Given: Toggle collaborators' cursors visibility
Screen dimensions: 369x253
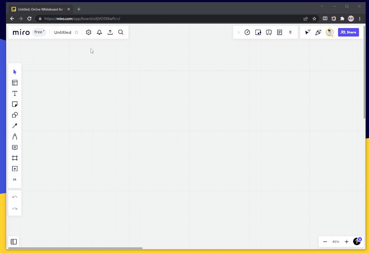Looking at the screenshot, I should coord(307,32).
